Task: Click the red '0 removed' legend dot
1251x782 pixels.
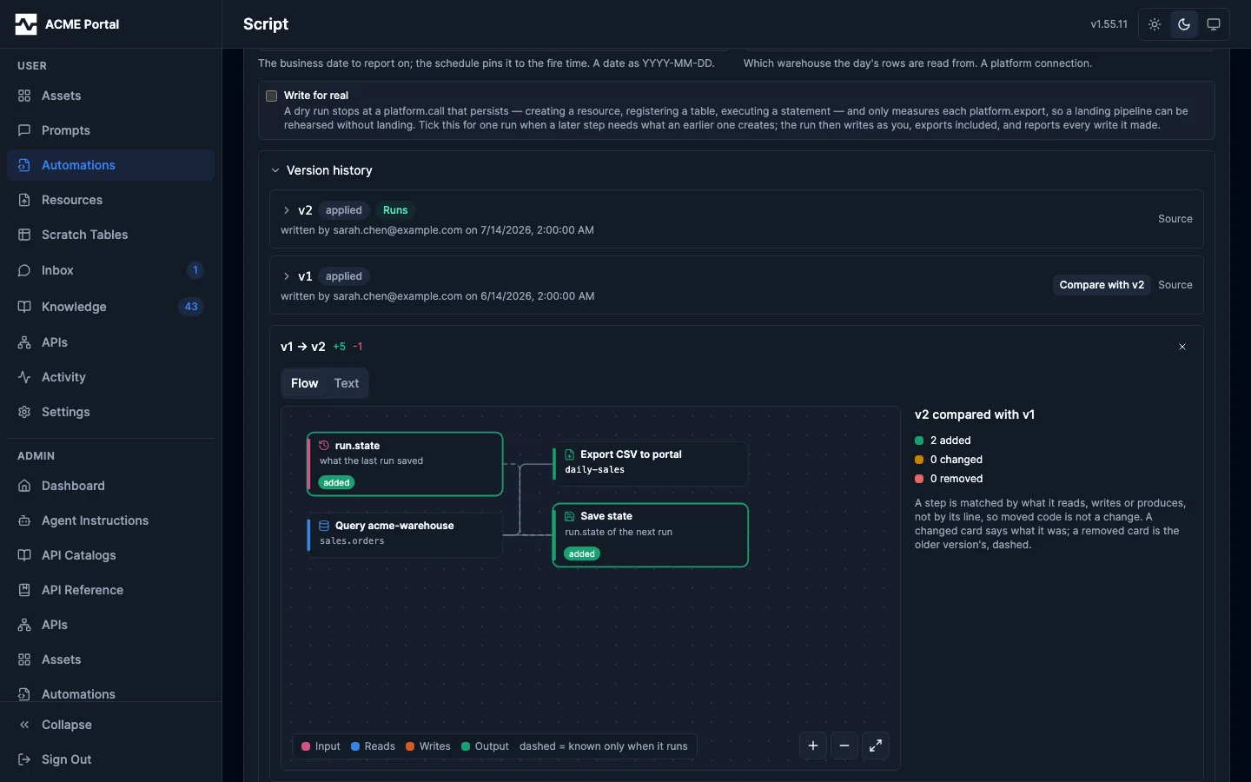Action: (919, 479)
